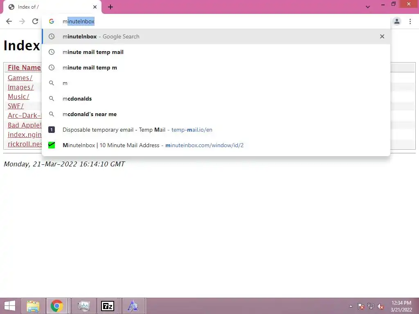
Task: Select the "mcdonald's near me" suggestion
Action: pos(216,114)
